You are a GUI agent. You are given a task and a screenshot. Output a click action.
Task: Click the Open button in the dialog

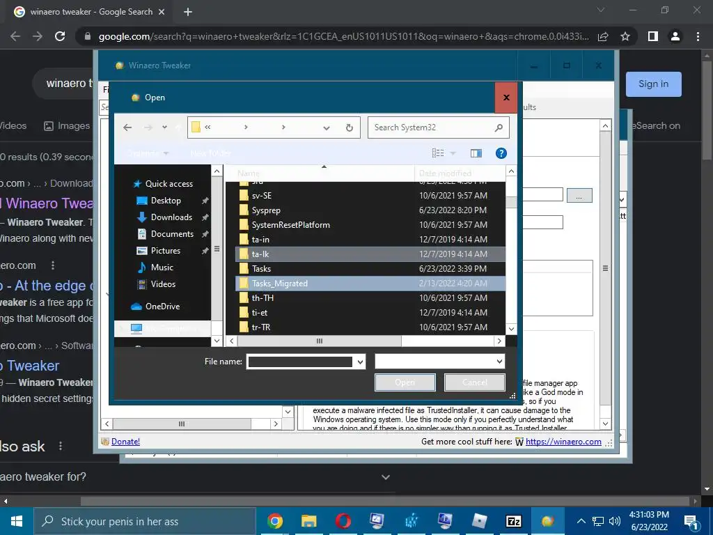click(405, 382)
